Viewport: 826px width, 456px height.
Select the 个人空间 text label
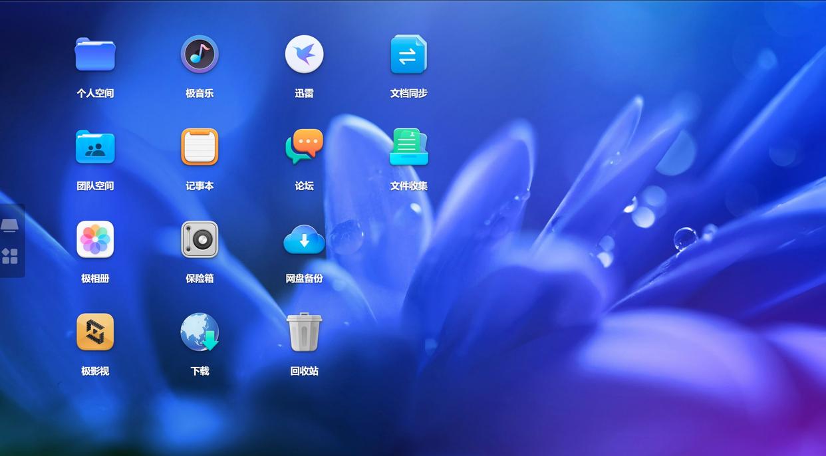click(x=95, y=93)
